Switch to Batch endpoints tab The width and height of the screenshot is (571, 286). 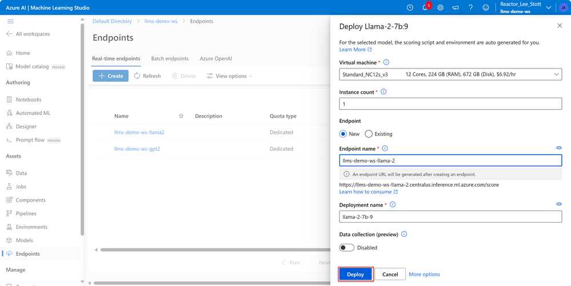click(x=170, y=59)
